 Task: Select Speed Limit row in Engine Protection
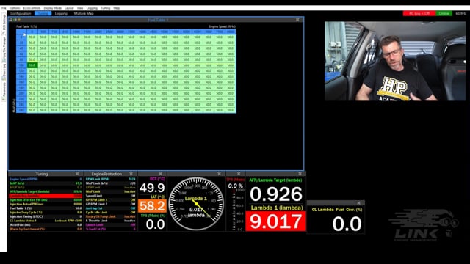(x=111, y=196)
